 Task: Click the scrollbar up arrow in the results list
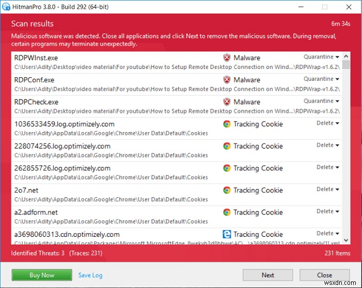[346, 56]
